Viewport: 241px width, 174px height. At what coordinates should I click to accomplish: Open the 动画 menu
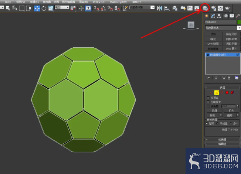pos(56,2)
